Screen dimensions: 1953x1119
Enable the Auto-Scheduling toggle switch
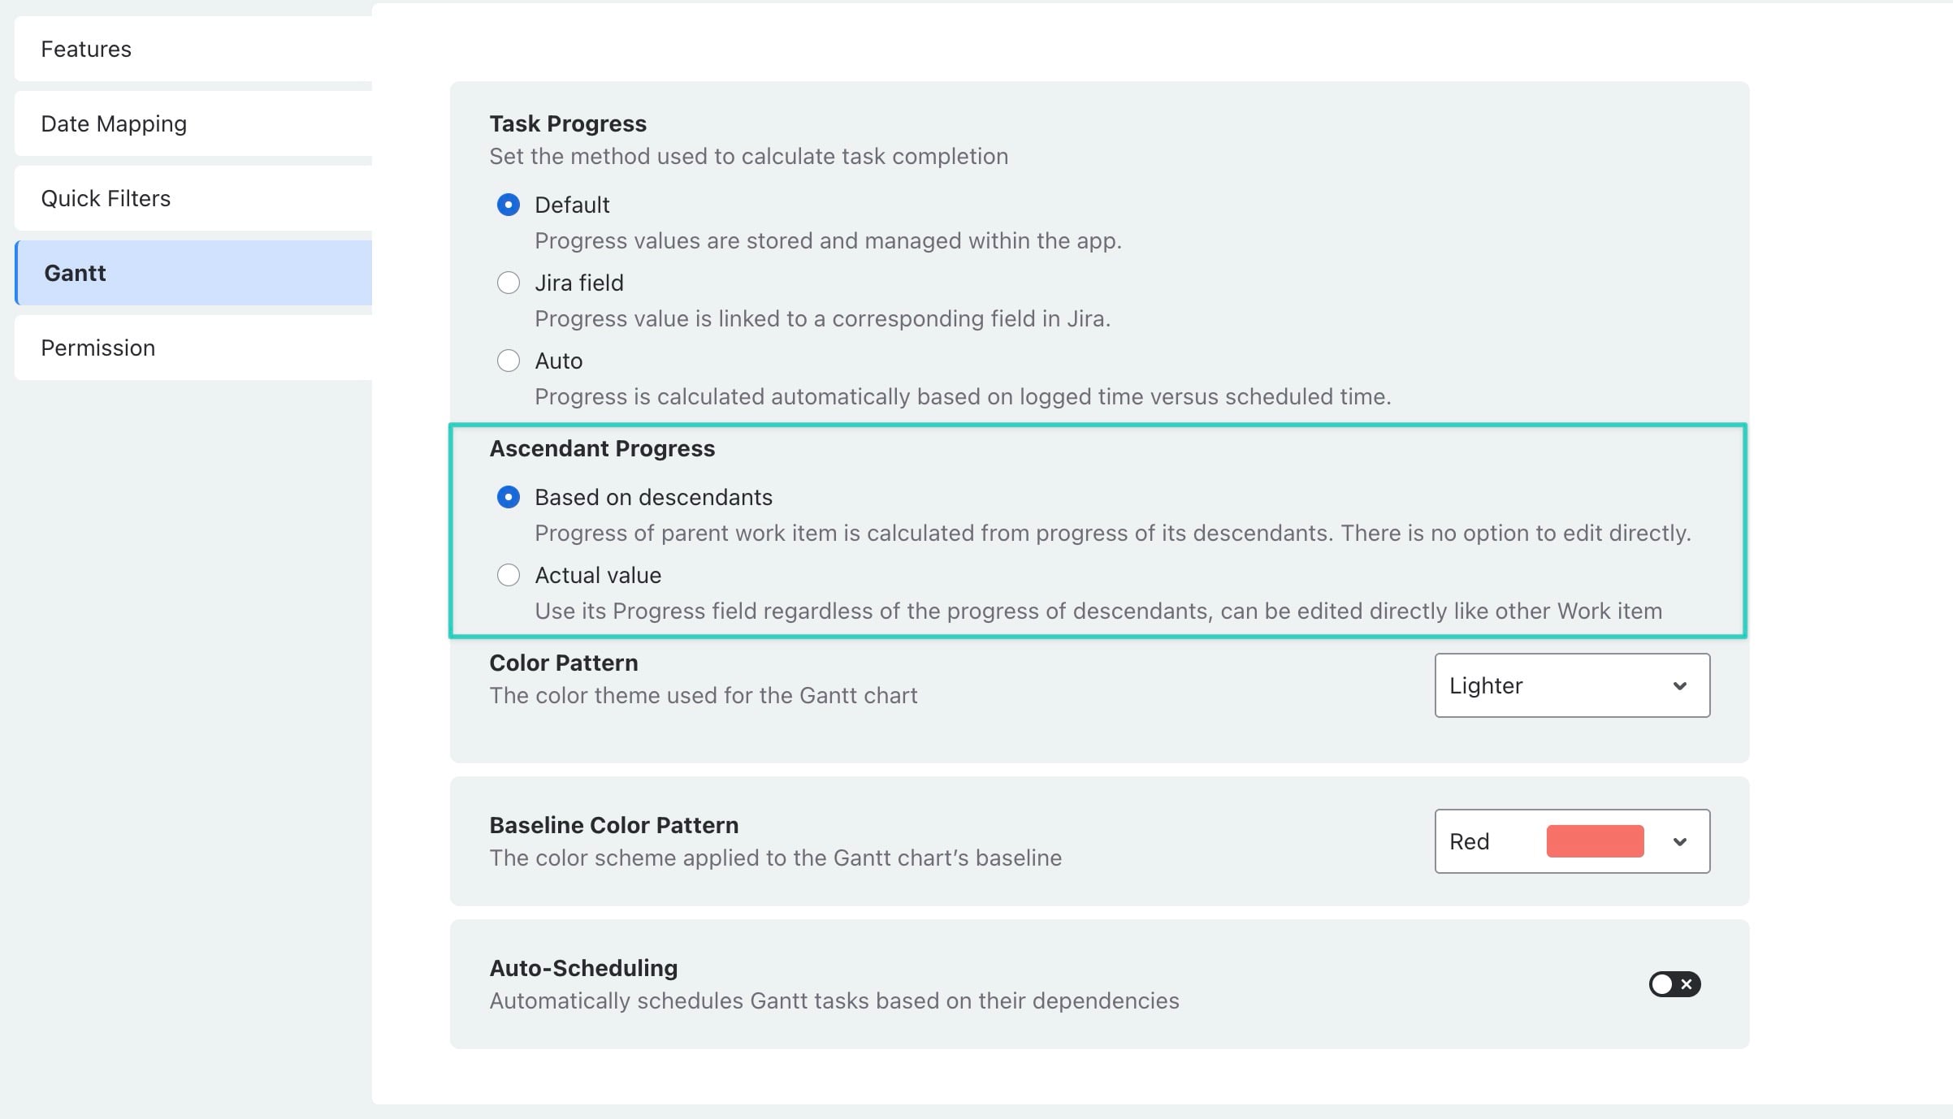coord(1674,984)
